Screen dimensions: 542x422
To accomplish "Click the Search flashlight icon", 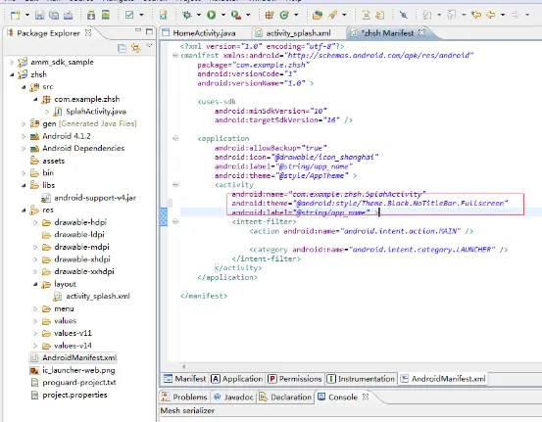I will (x=332, y=15).
